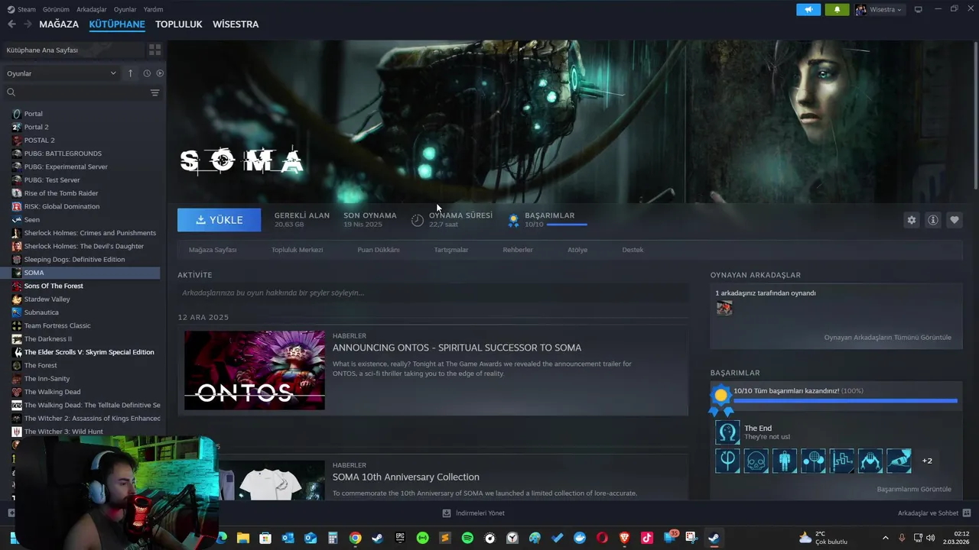Open advanced filter options icon
The image size is (979, 550).
154,92
